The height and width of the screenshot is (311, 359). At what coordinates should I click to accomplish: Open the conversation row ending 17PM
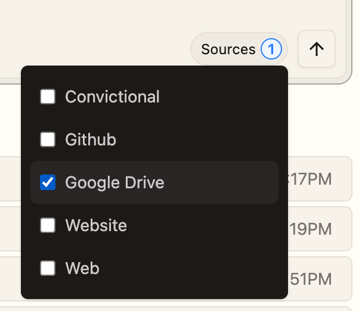(x=320, y=179)
